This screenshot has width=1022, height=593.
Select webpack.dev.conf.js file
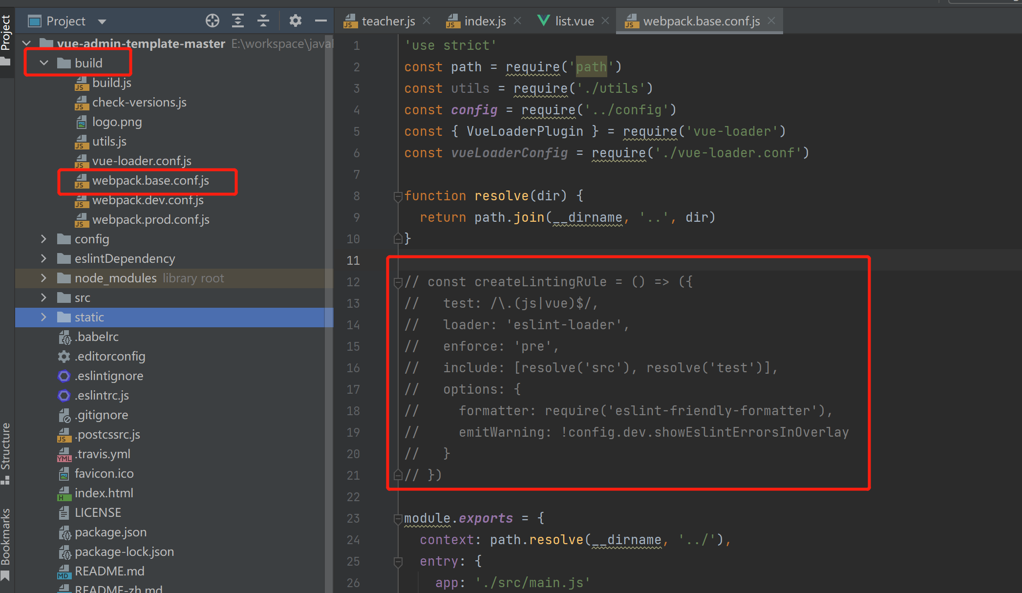click(148, 200)
